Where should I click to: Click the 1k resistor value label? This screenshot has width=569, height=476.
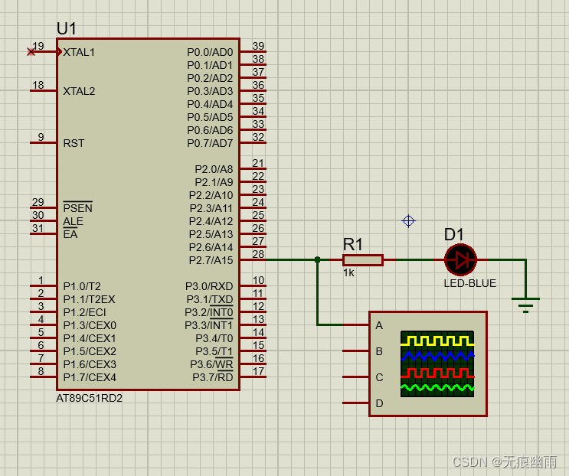(x=348, y=272)
